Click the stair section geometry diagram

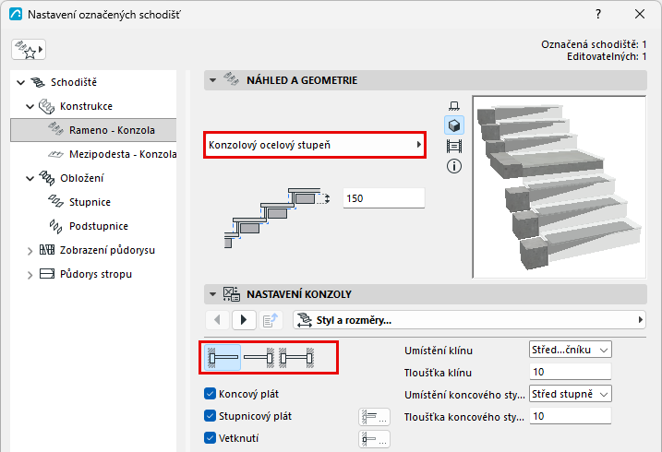(x=276, y=218)
